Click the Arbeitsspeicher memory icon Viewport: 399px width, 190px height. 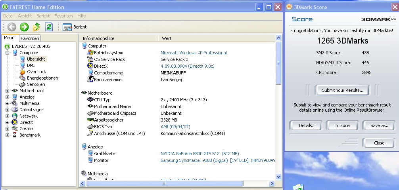point(90,120)
